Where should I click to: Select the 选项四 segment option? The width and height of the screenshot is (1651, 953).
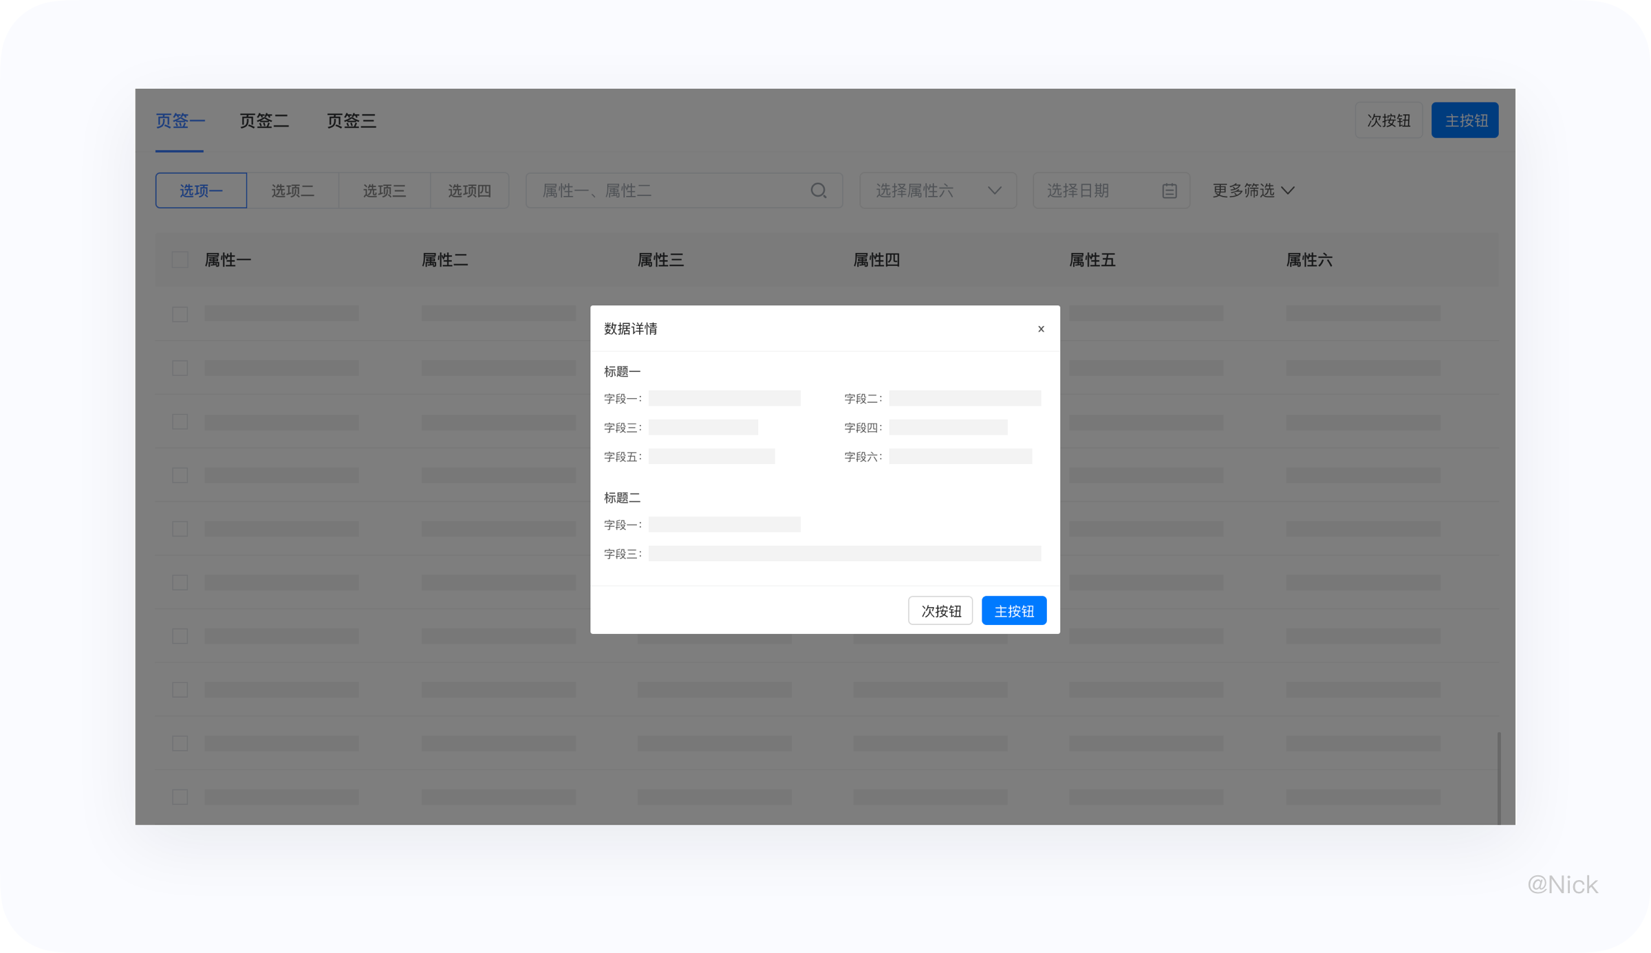pos(469,190)
